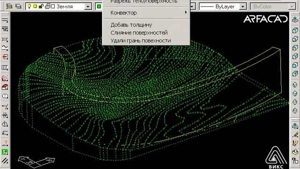The height and width of the screenshot is (169, 300).
Task: Switch to NW isometric view
Action: pyautogui.click(x=295, y=111)
